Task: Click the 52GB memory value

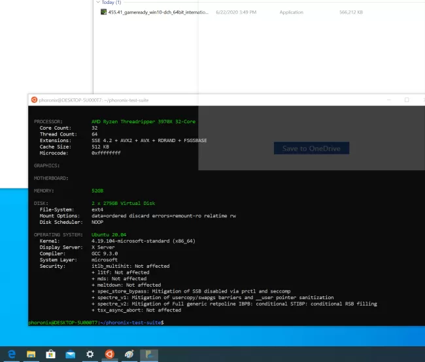Action: pos(97,190)
